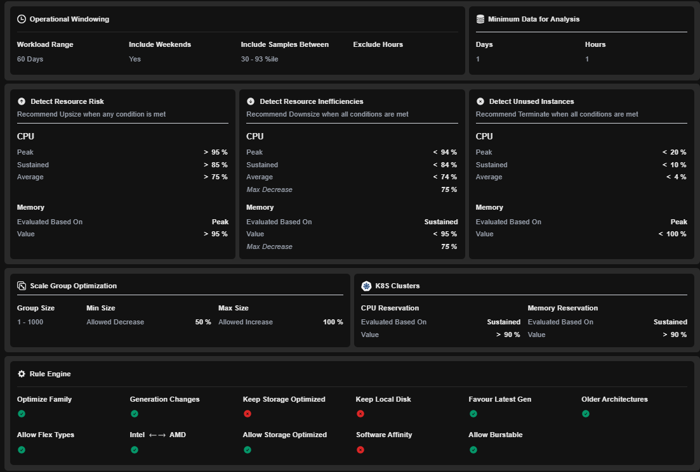Select the 60 Days Workload Range value
Image resolution: width=700 pixels, height=472 pixels.
pyautogui.click(x=30, y=59)
